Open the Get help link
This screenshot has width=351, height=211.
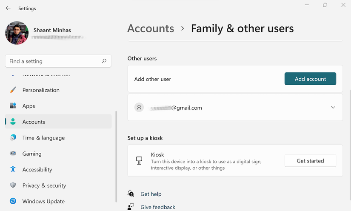coord(151,194)
